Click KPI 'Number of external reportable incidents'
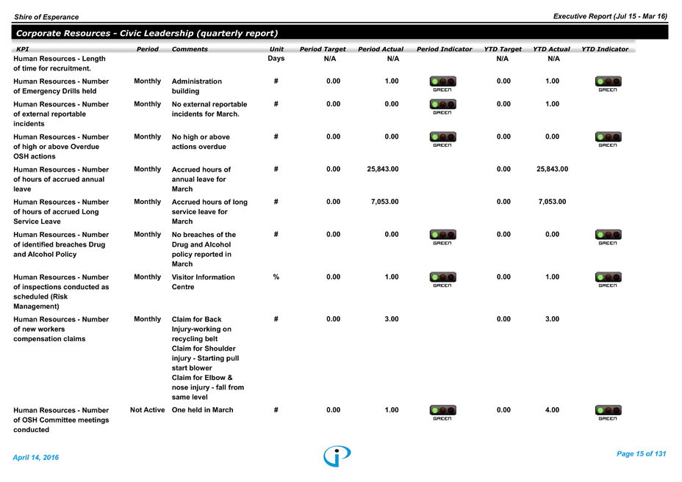682x482 pixels. tap(61, 114)
